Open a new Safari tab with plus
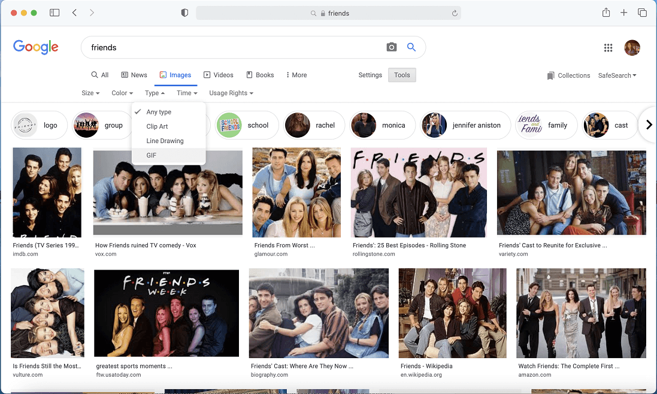Screen dimensions: 657x394 [624, 13]
